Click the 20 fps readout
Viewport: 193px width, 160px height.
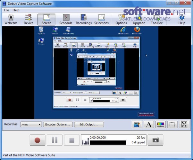pyautogui.click(x=141, y=138)
